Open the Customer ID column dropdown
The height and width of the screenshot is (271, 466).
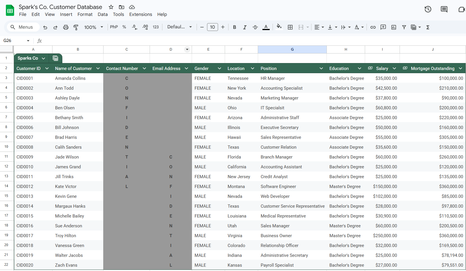pyautogui.click(x=47, y=69)
